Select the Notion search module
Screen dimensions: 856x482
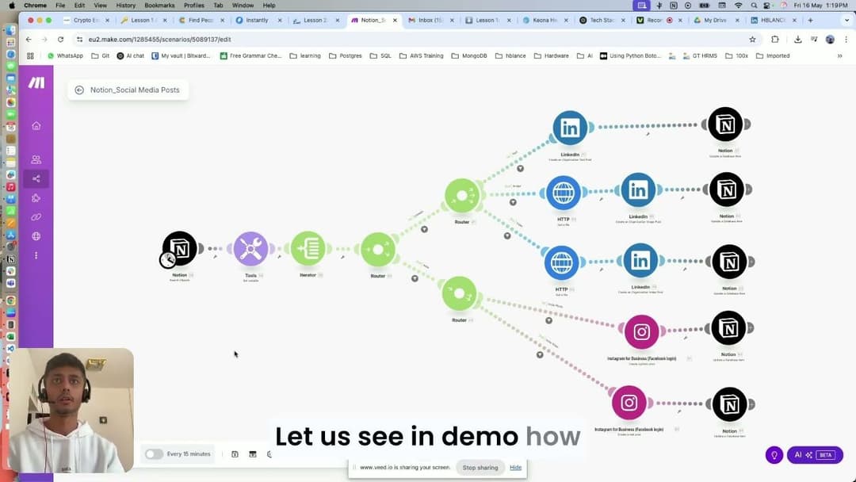point(180,250)
